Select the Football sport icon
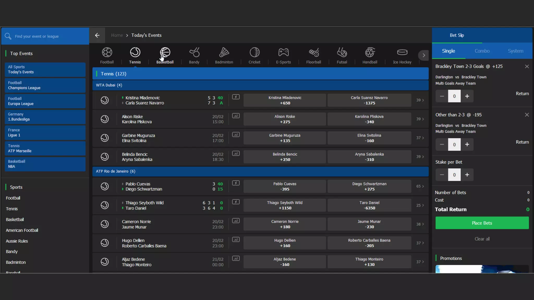Image resolution: width=534 pixels, height=300 pixels. [107, 53]
